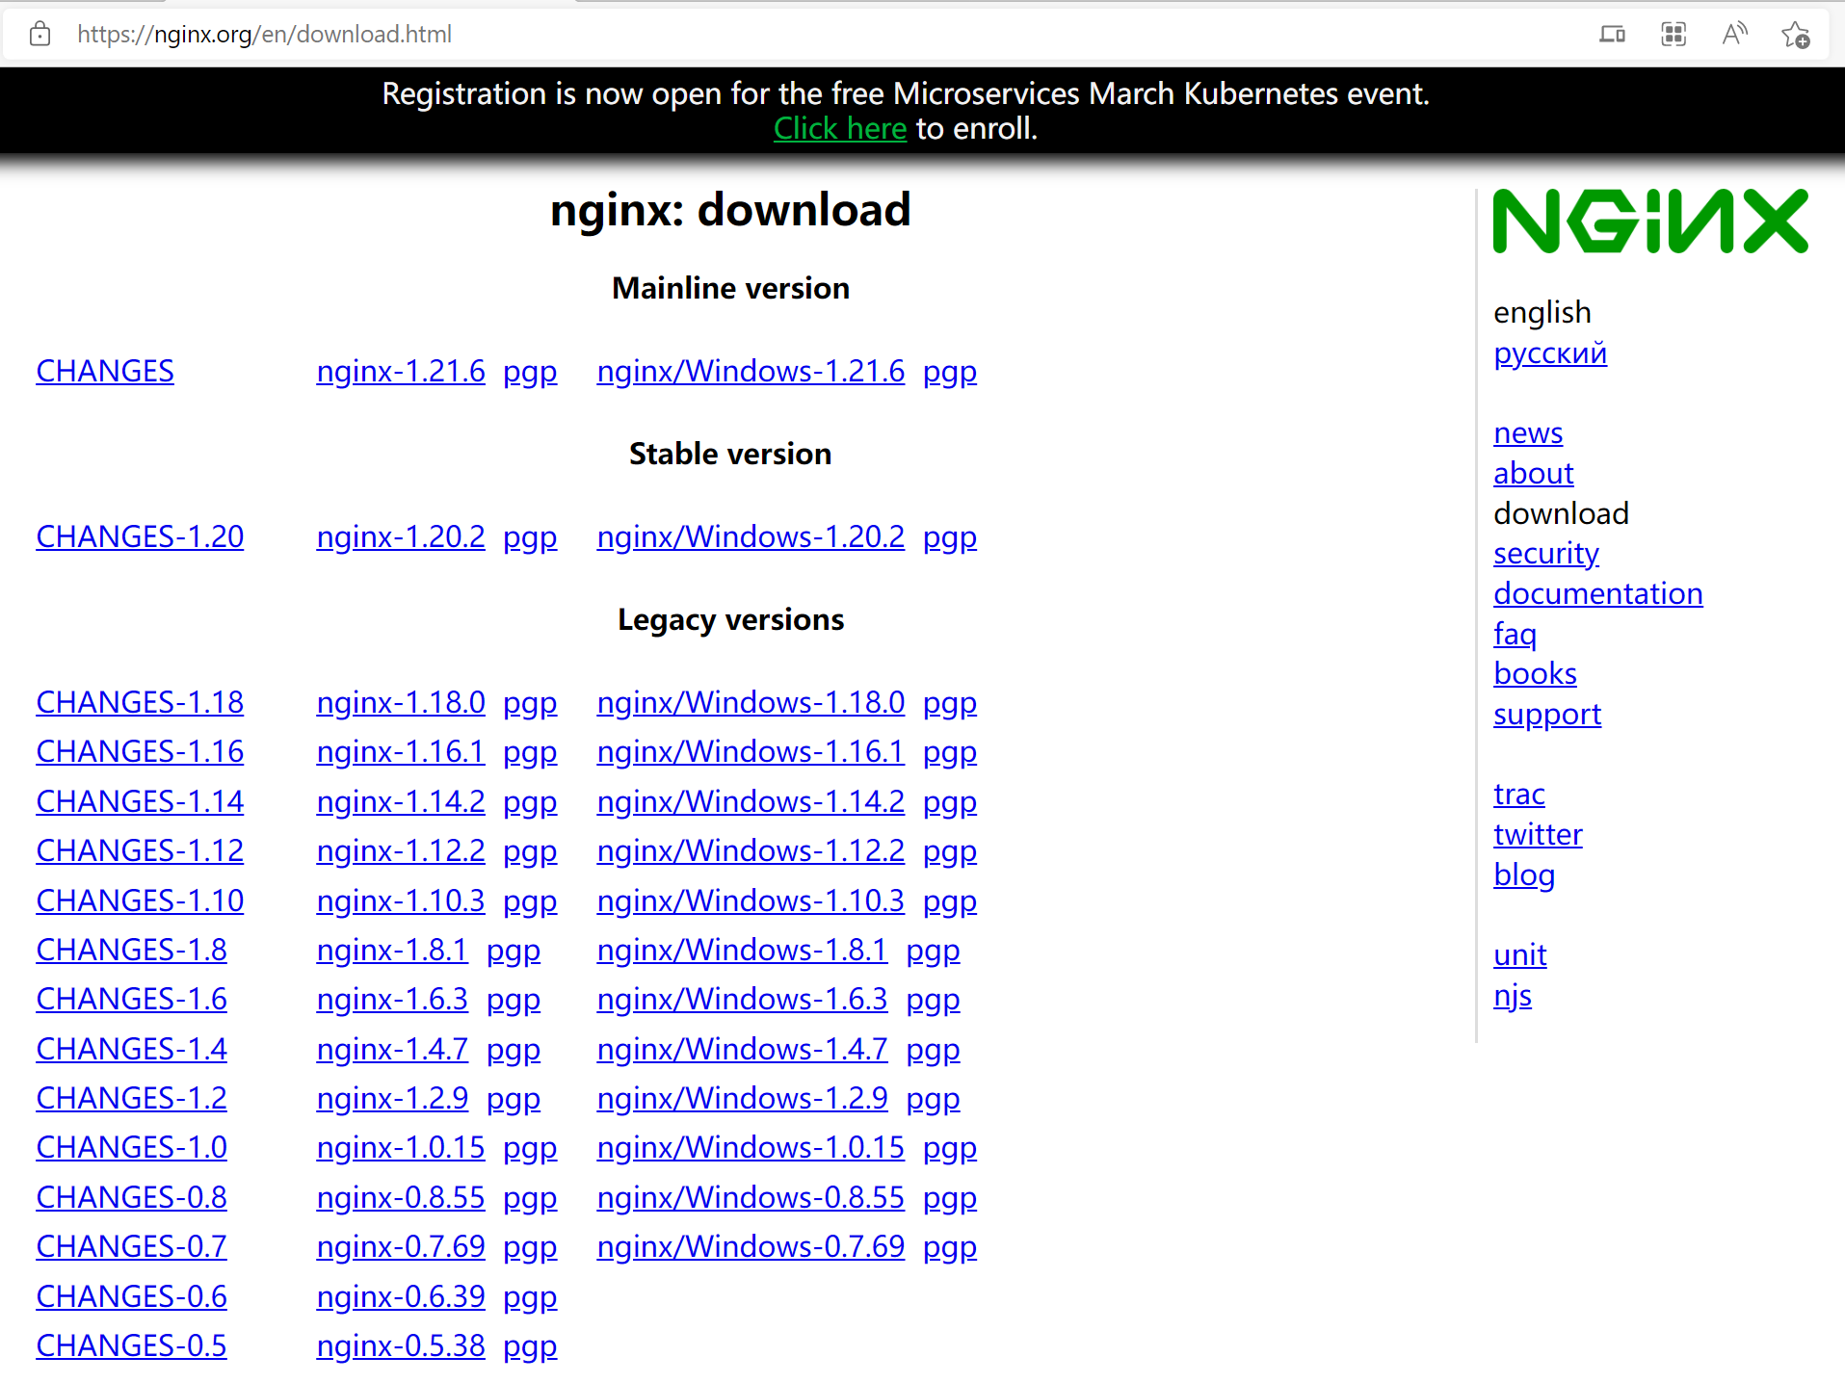Screen dimensions: 1845x1383
Task: Download nginx-1.12.2
Action: pos(401,850)
